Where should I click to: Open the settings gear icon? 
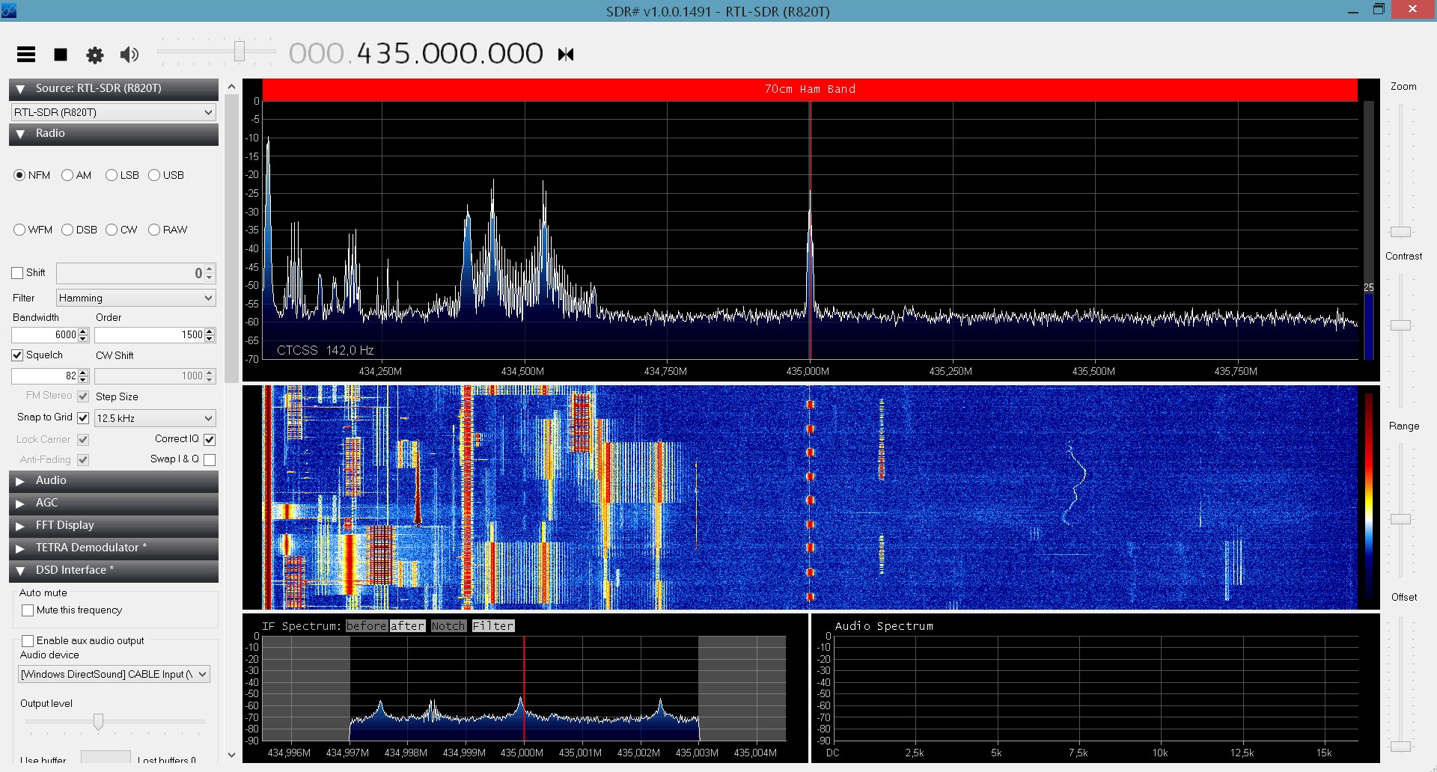[x=95, y=55]
